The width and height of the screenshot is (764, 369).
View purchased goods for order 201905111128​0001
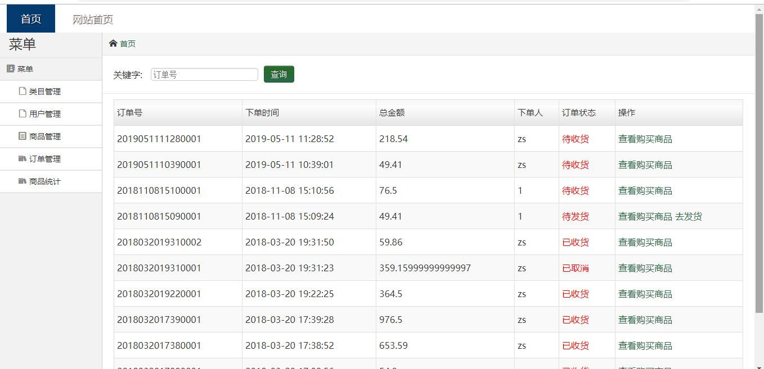point(645,139)
